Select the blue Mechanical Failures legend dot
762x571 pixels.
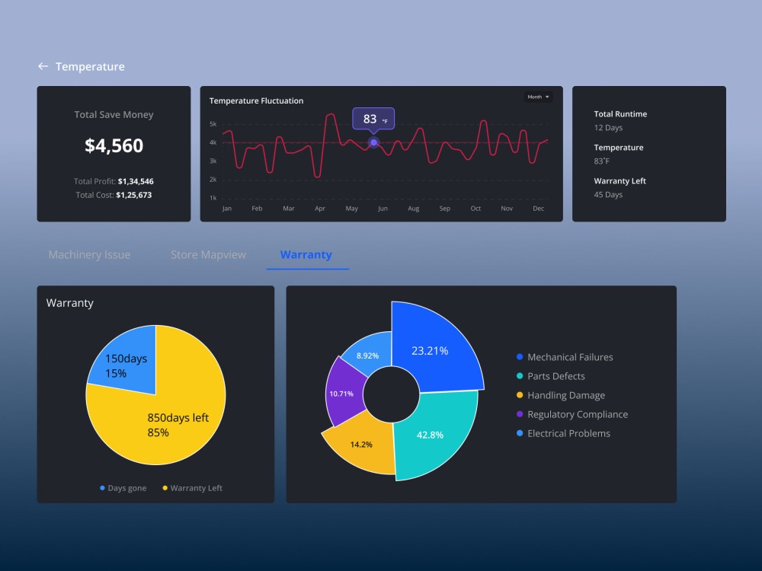(x=519, y=356)
